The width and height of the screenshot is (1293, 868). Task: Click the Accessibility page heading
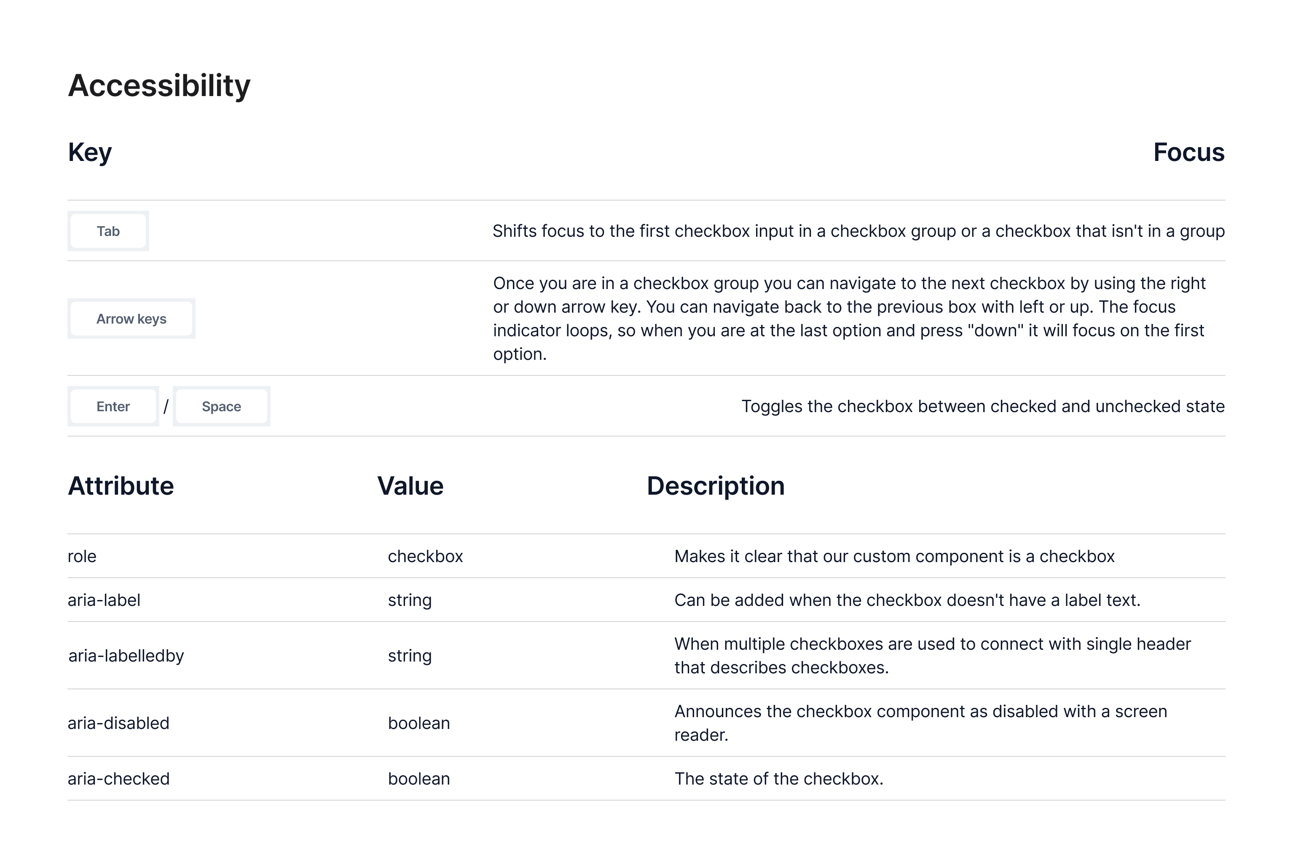click(x=159, y=86)
